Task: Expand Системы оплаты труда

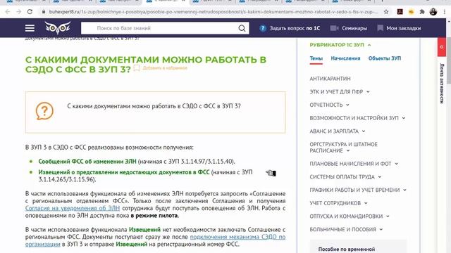Action: 380,177
